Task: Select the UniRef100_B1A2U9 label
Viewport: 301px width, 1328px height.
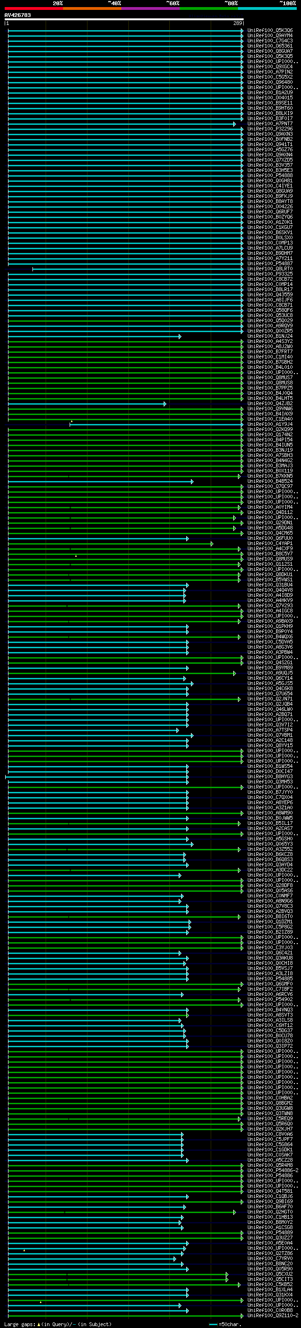Action: click(270, 93)
